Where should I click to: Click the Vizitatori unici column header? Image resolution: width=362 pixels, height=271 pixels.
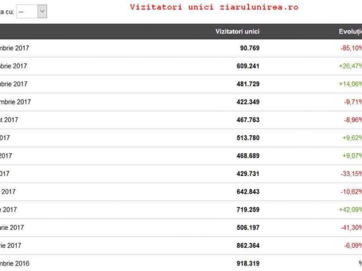click(x=237, y=31)
